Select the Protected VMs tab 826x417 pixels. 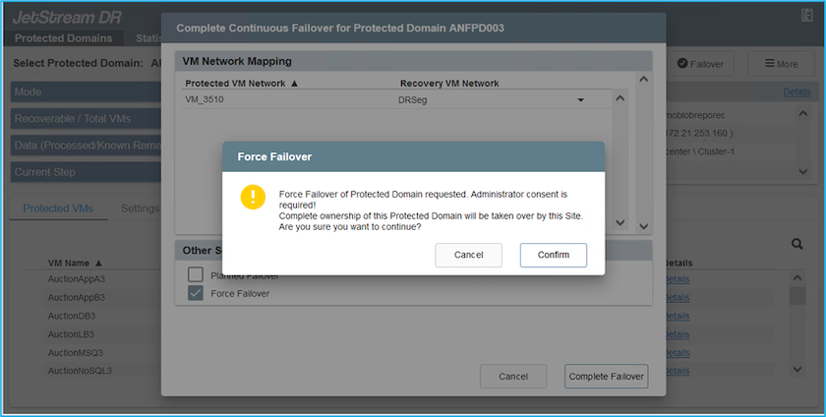(x=58, y=208)
